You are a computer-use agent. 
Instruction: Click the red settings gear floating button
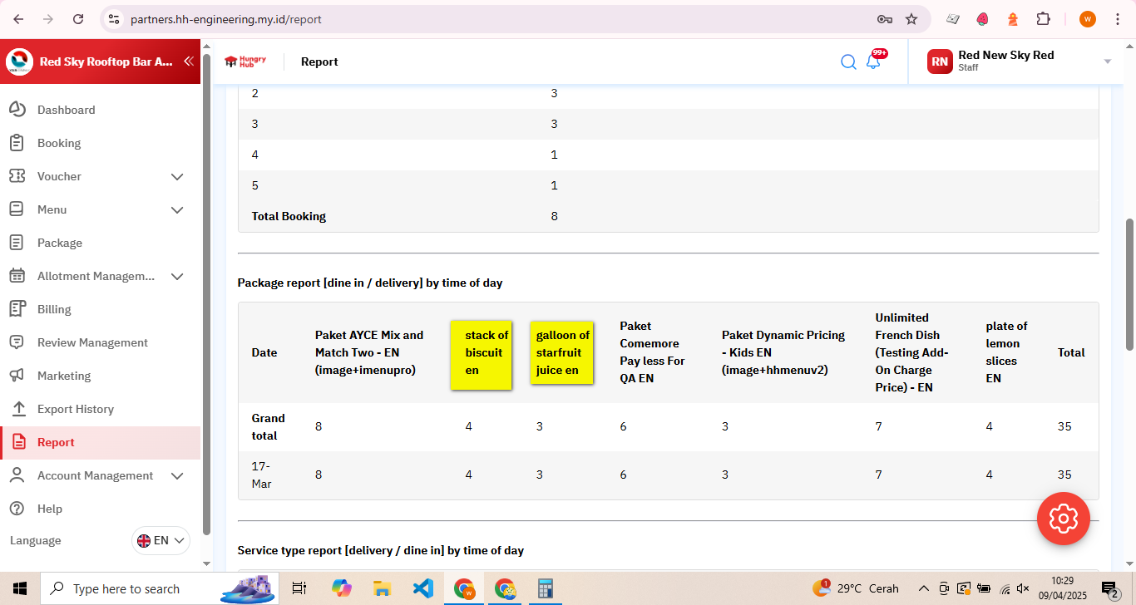click(x=1063, y=519)
